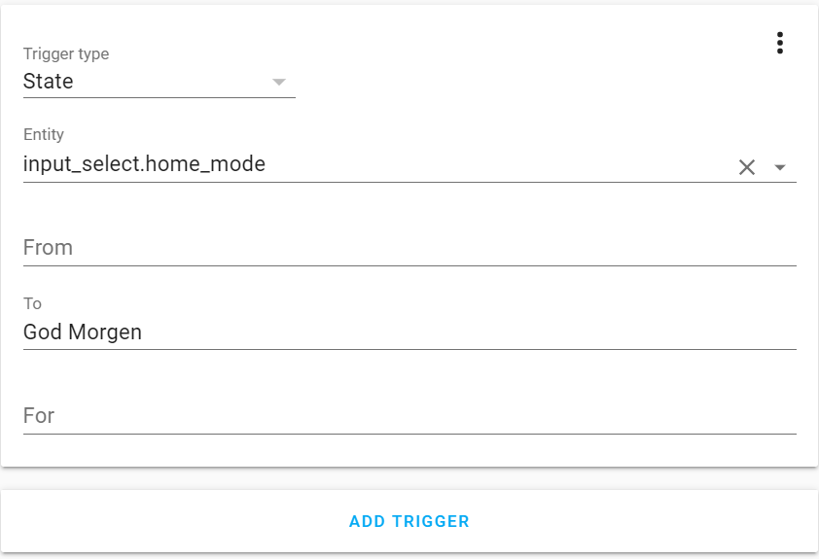Click the "Entity" label above the entity field

[x=44, y=135]
